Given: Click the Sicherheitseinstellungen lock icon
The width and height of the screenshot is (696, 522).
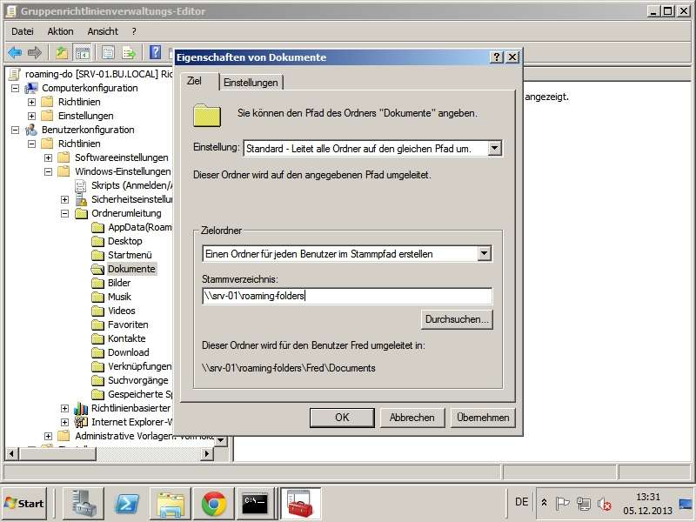Looking at the screenshot, I should (81, 199).
